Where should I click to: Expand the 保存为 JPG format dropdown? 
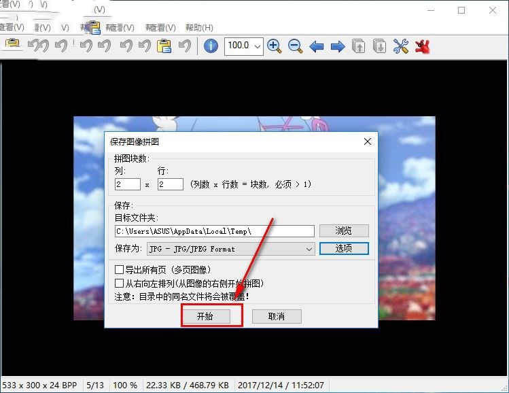pyautogui.click(x=231, y=249)
